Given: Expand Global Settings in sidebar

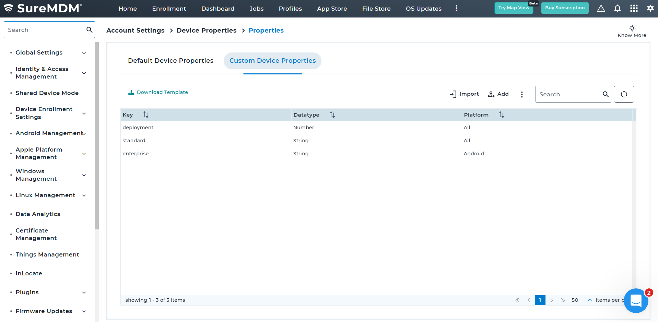Looking at the screenshot, I should point(84,53).
